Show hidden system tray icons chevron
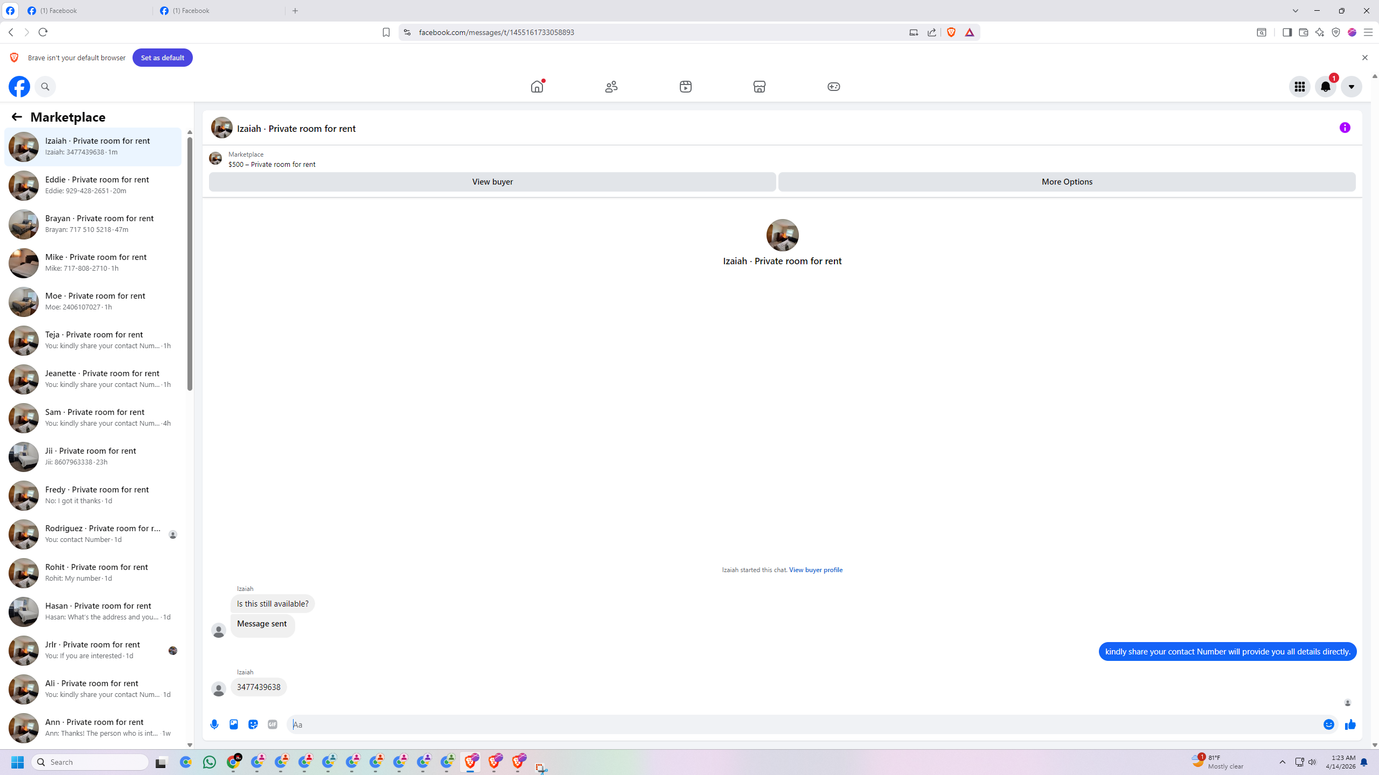This screenshot has height=775, width=1379. 1283,762
